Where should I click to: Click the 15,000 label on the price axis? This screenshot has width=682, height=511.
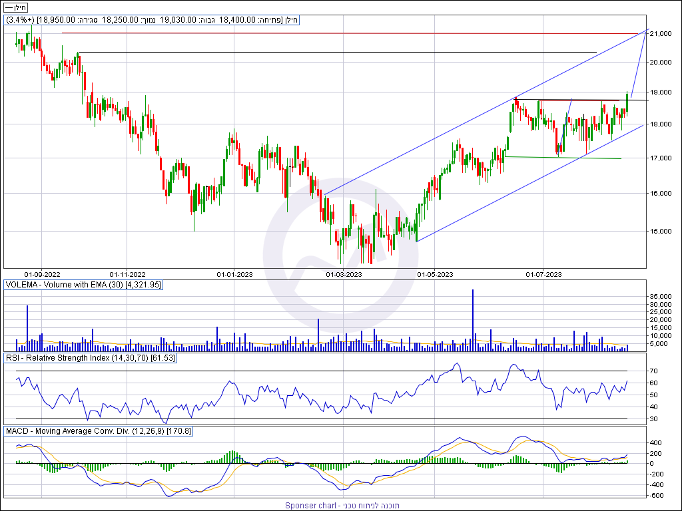(x=661, y=231)
